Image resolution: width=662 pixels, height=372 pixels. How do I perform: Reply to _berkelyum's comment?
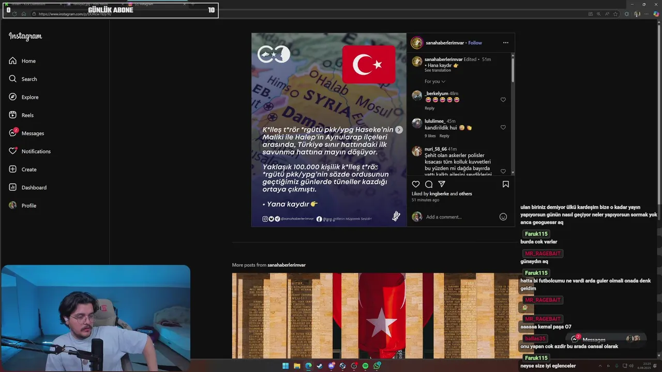click(429, 109)
